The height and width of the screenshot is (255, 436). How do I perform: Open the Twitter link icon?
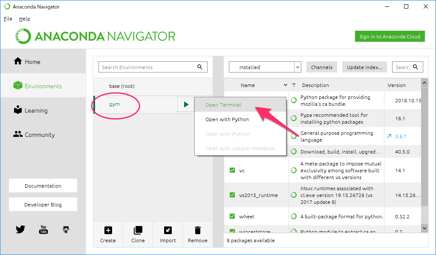point(20,229)
